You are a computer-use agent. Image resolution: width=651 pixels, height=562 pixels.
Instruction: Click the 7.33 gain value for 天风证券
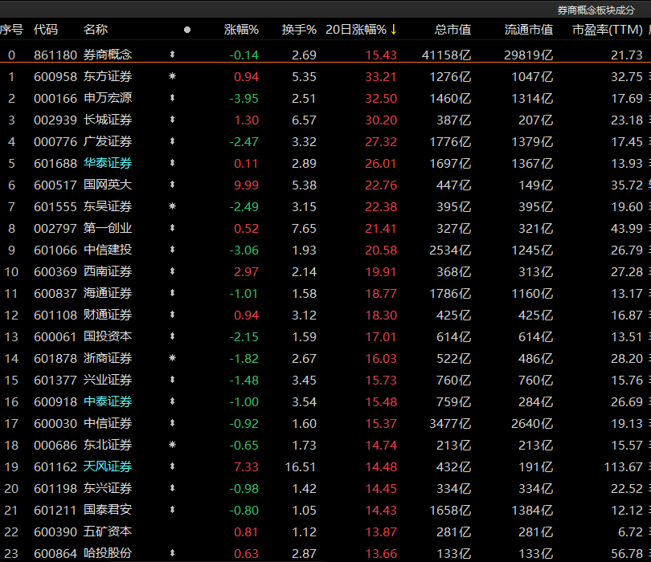[x=246, y=466]
